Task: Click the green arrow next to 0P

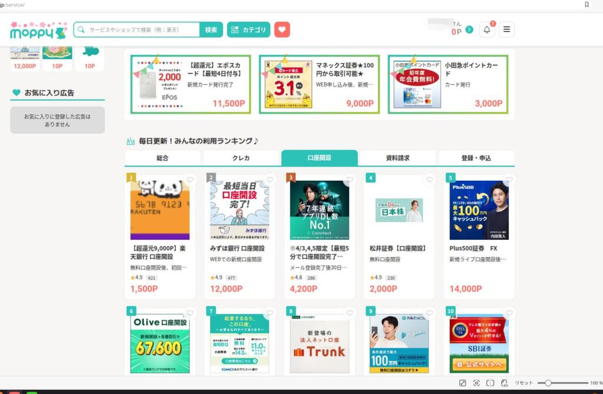Action: 469,29
